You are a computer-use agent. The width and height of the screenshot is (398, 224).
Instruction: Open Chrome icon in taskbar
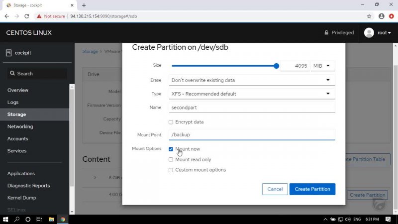[x=63, y=219]
